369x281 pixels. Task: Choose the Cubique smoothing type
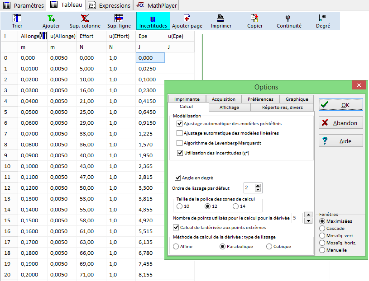[x=269, y=247]
